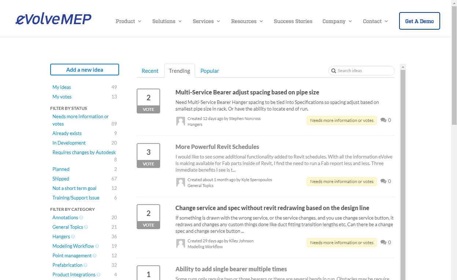This screenshot has width=457, height=280.
Task: Filter by Requires changes by Autodesk
Action: pyautogui.click(x=84, y=152)
